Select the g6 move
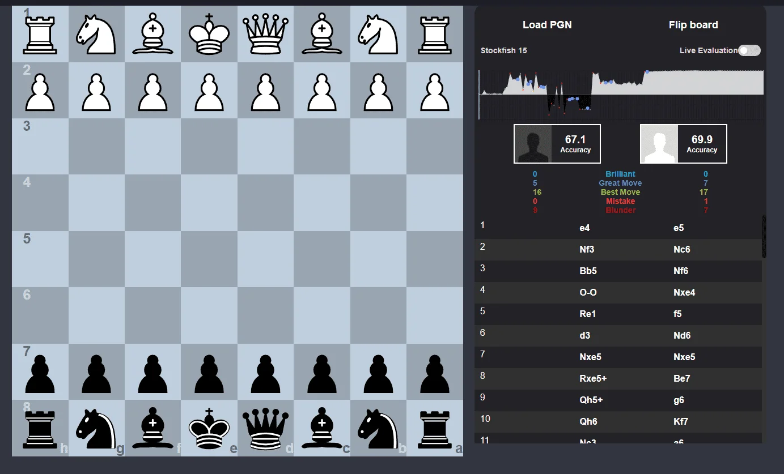Image resolution: width=784 pixels, height=474 pixels. (x=679, y=400)
